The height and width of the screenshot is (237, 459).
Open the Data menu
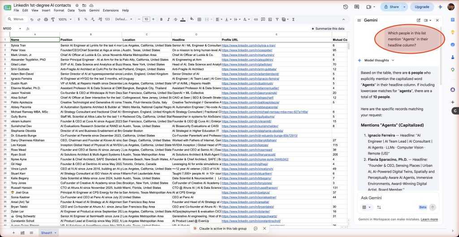point(71,10)
